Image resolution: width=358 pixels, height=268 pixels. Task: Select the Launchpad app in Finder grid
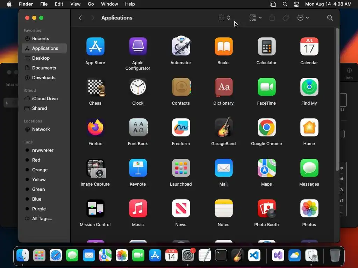pyautogui.click(x=181, y=168)
